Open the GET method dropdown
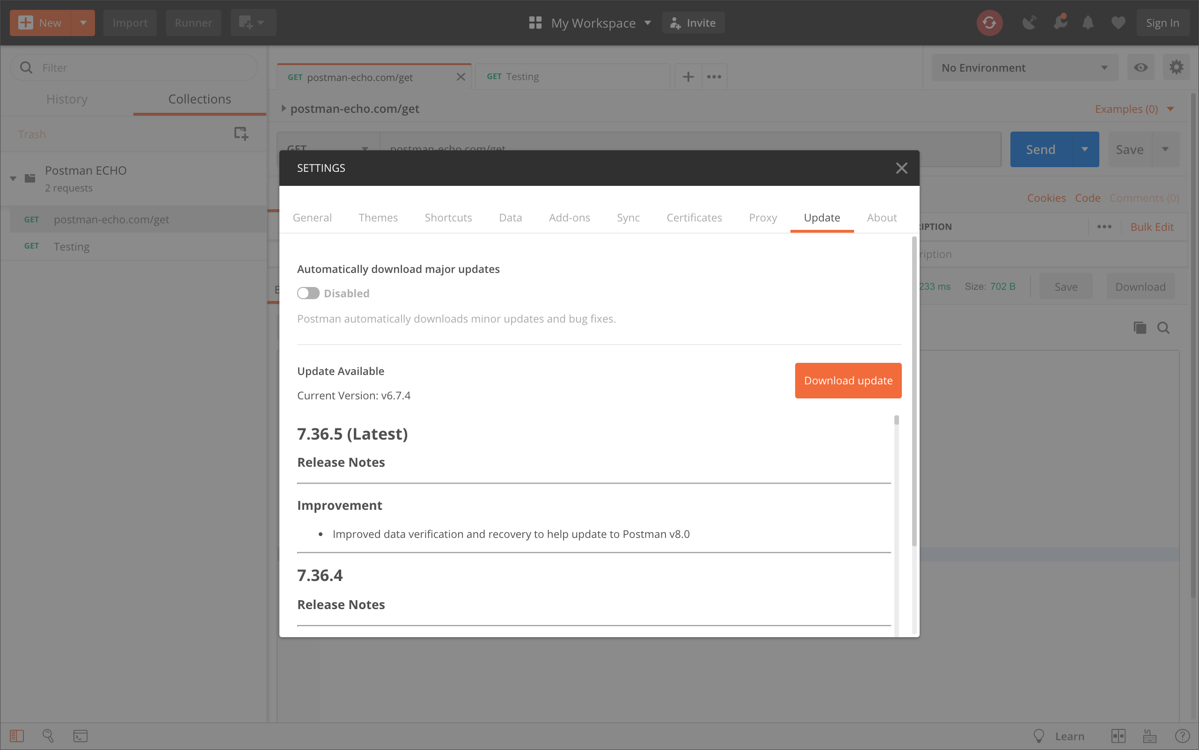1199x750 pixels. click(328, 149)
